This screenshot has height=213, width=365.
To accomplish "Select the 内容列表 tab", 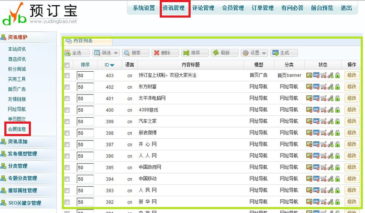I will (88, 41).
